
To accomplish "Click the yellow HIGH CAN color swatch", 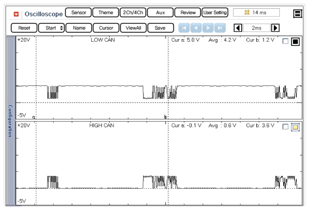I will click(295, 127).
